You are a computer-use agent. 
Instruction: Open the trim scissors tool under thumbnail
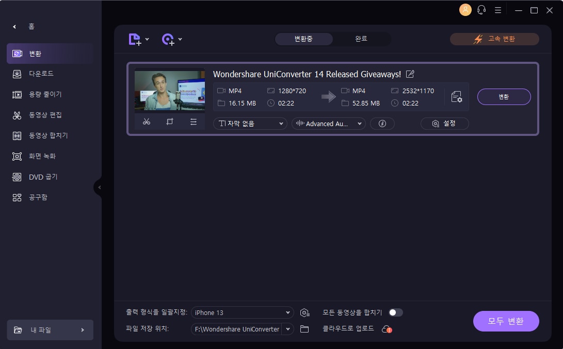(x=147, y=122)
